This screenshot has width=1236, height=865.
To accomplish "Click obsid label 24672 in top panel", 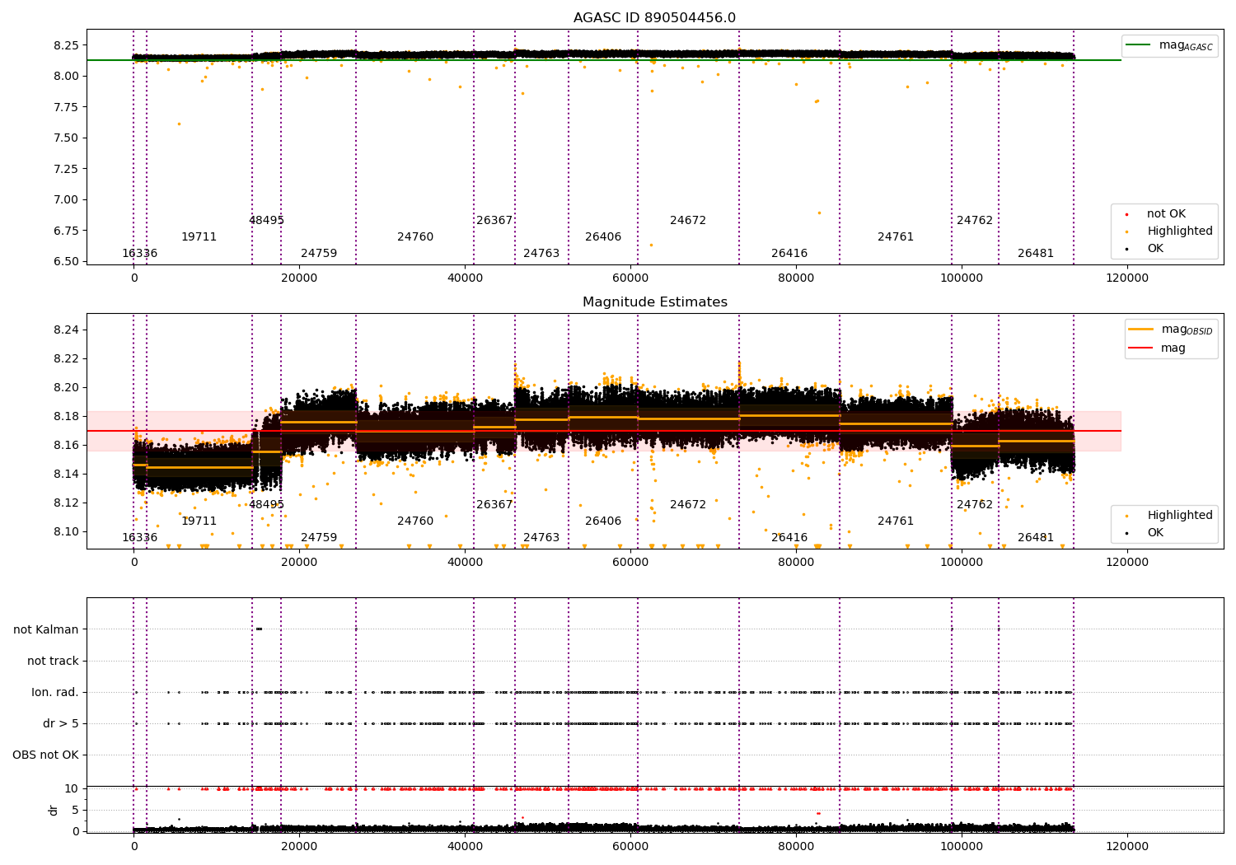I will pos(688,221).
